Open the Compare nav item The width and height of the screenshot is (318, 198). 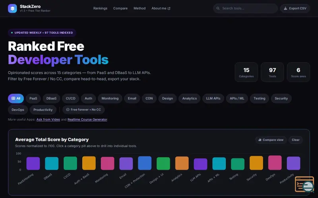click(x=120, y=8)
